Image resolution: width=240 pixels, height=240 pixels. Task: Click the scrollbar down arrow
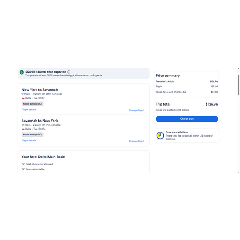point(238,172)
